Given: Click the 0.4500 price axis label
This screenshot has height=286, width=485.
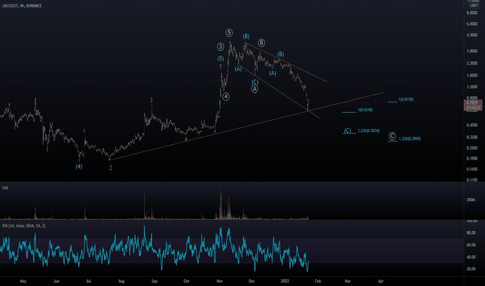Looking at the screenshot, I should point(472,125).
